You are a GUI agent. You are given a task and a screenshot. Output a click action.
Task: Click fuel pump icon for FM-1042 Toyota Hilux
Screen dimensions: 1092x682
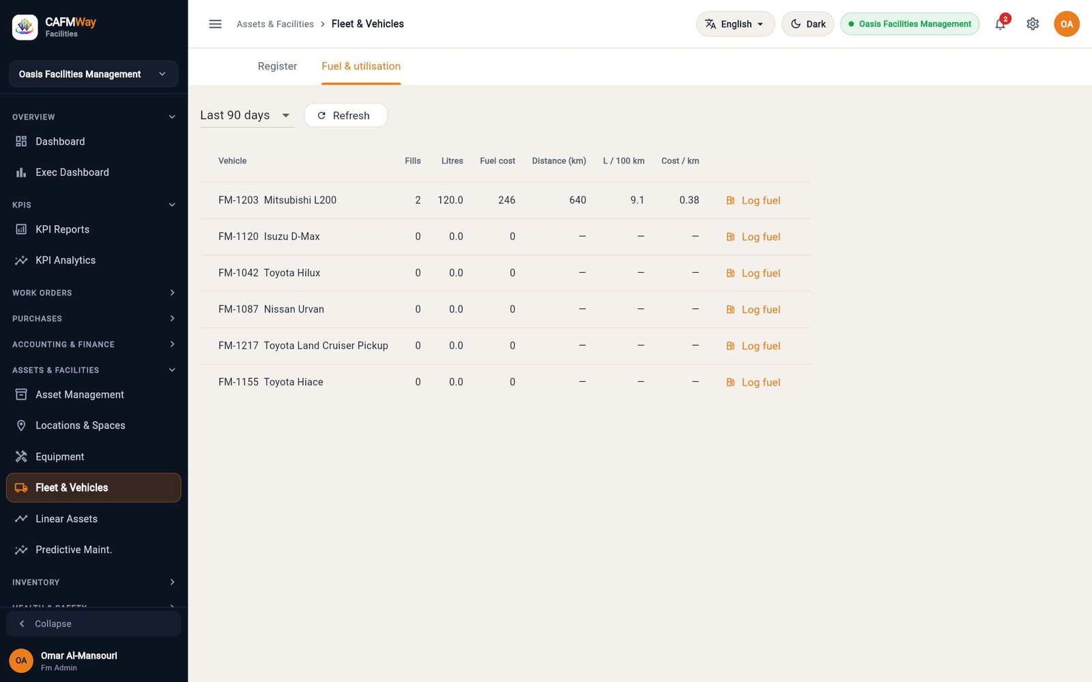tap(730, 273)
